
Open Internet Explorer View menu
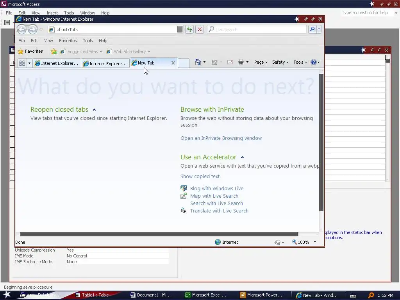[48, 41]
